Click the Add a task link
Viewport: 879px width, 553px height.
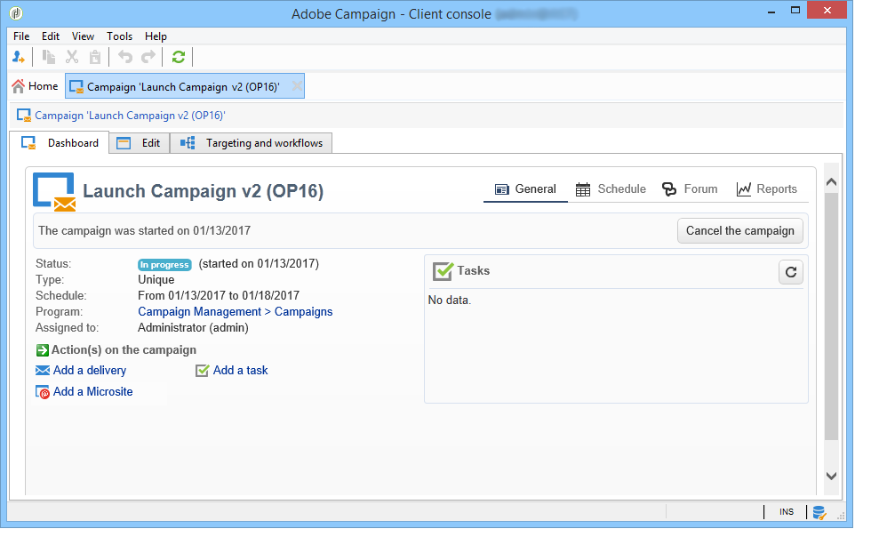(x=241, y=370)
